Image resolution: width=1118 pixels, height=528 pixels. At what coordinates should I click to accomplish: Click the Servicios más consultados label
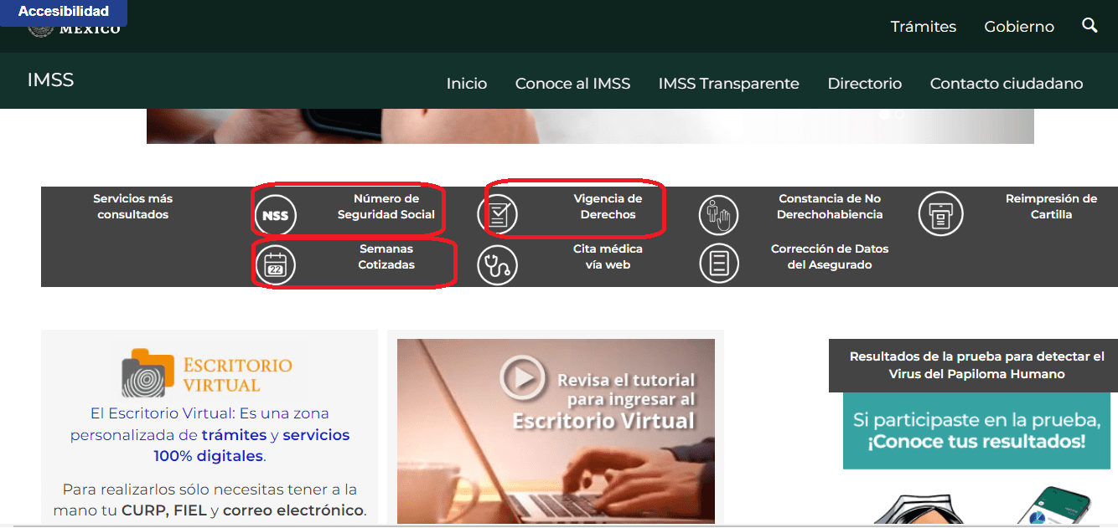point(132,207)
